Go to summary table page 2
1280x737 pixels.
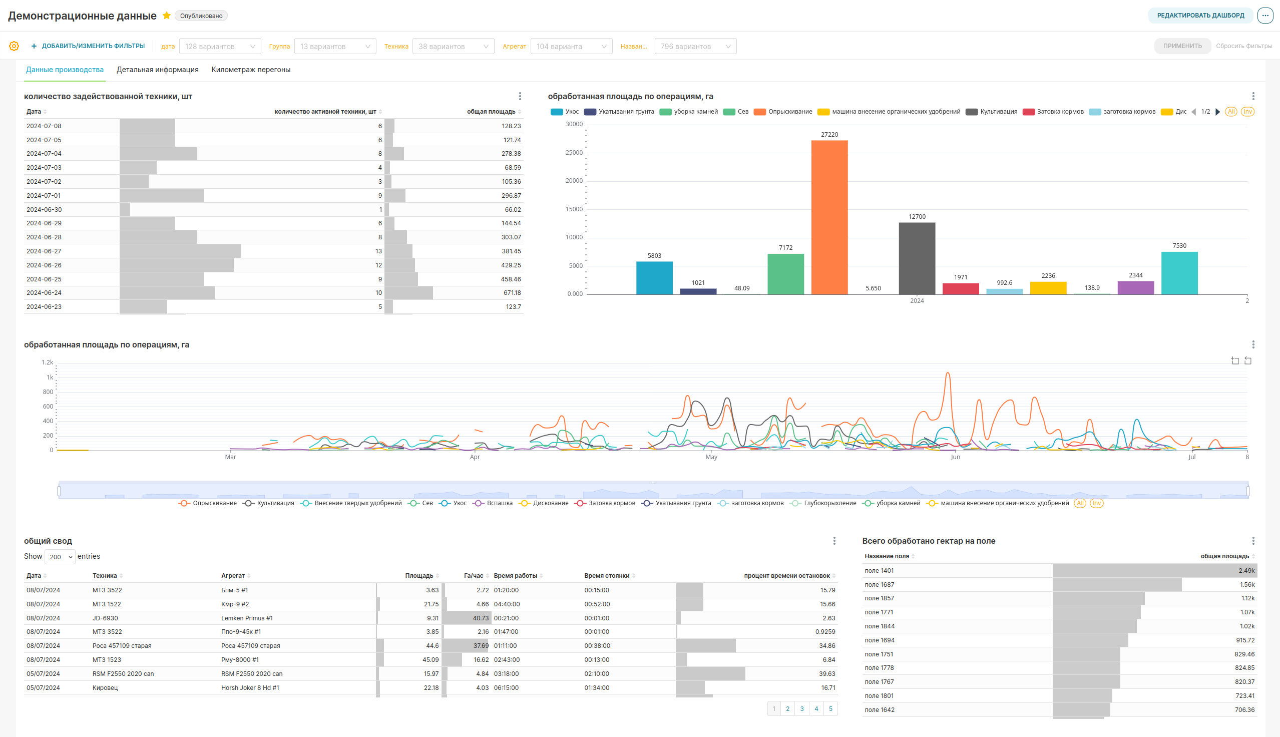click(788, 709)
